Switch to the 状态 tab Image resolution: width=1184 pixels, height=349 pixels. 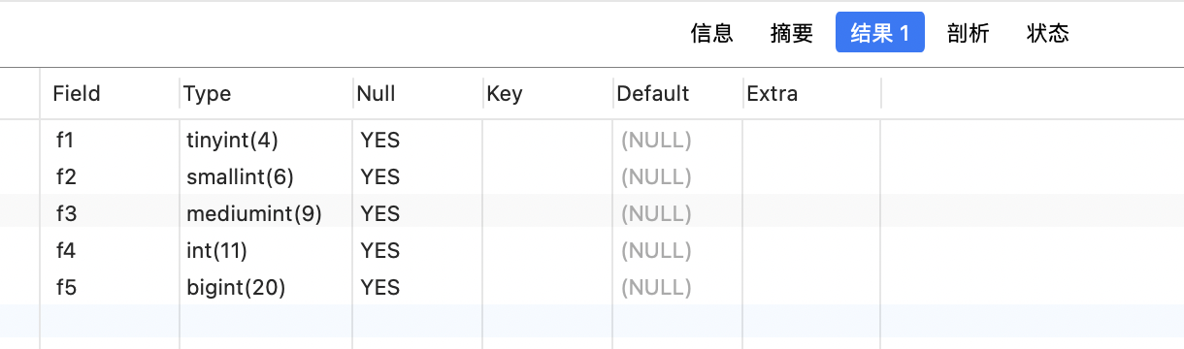click(1048, 33)
